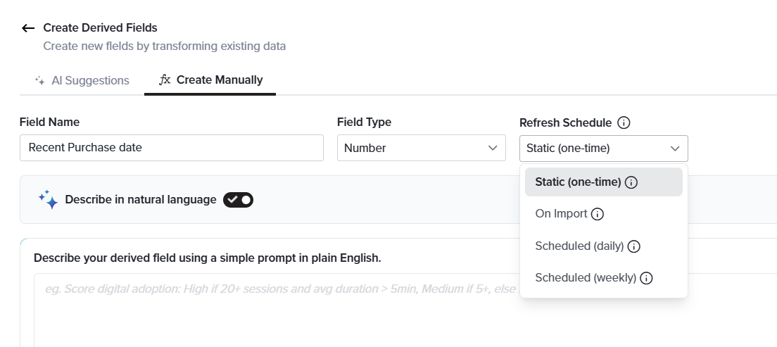This screenshot has height=347, width=777.
Task: Click the fx icon on Create Manually tab
Action: pyautogui.click(x=165, y=80)
